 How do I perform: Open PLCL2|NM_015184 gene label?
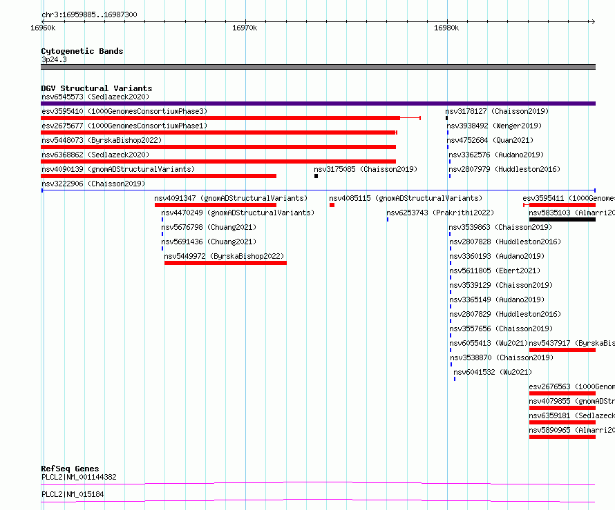(x=73, y=494)
